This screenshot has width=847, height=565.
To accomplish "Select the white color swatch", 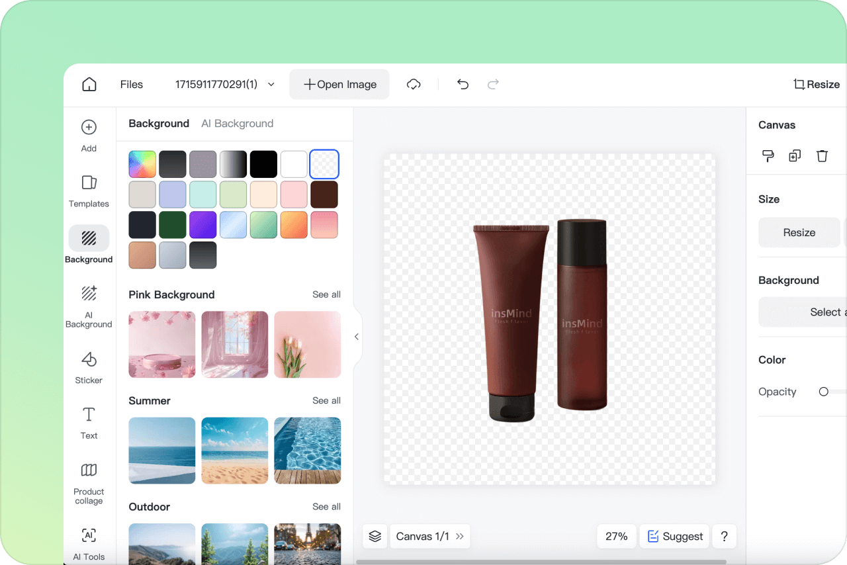I will tap(294, 164).
